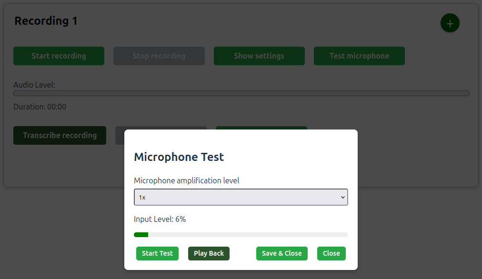Click Transcribe recording
The width and height of the screenshot is (482, 279).
(60, 135)
